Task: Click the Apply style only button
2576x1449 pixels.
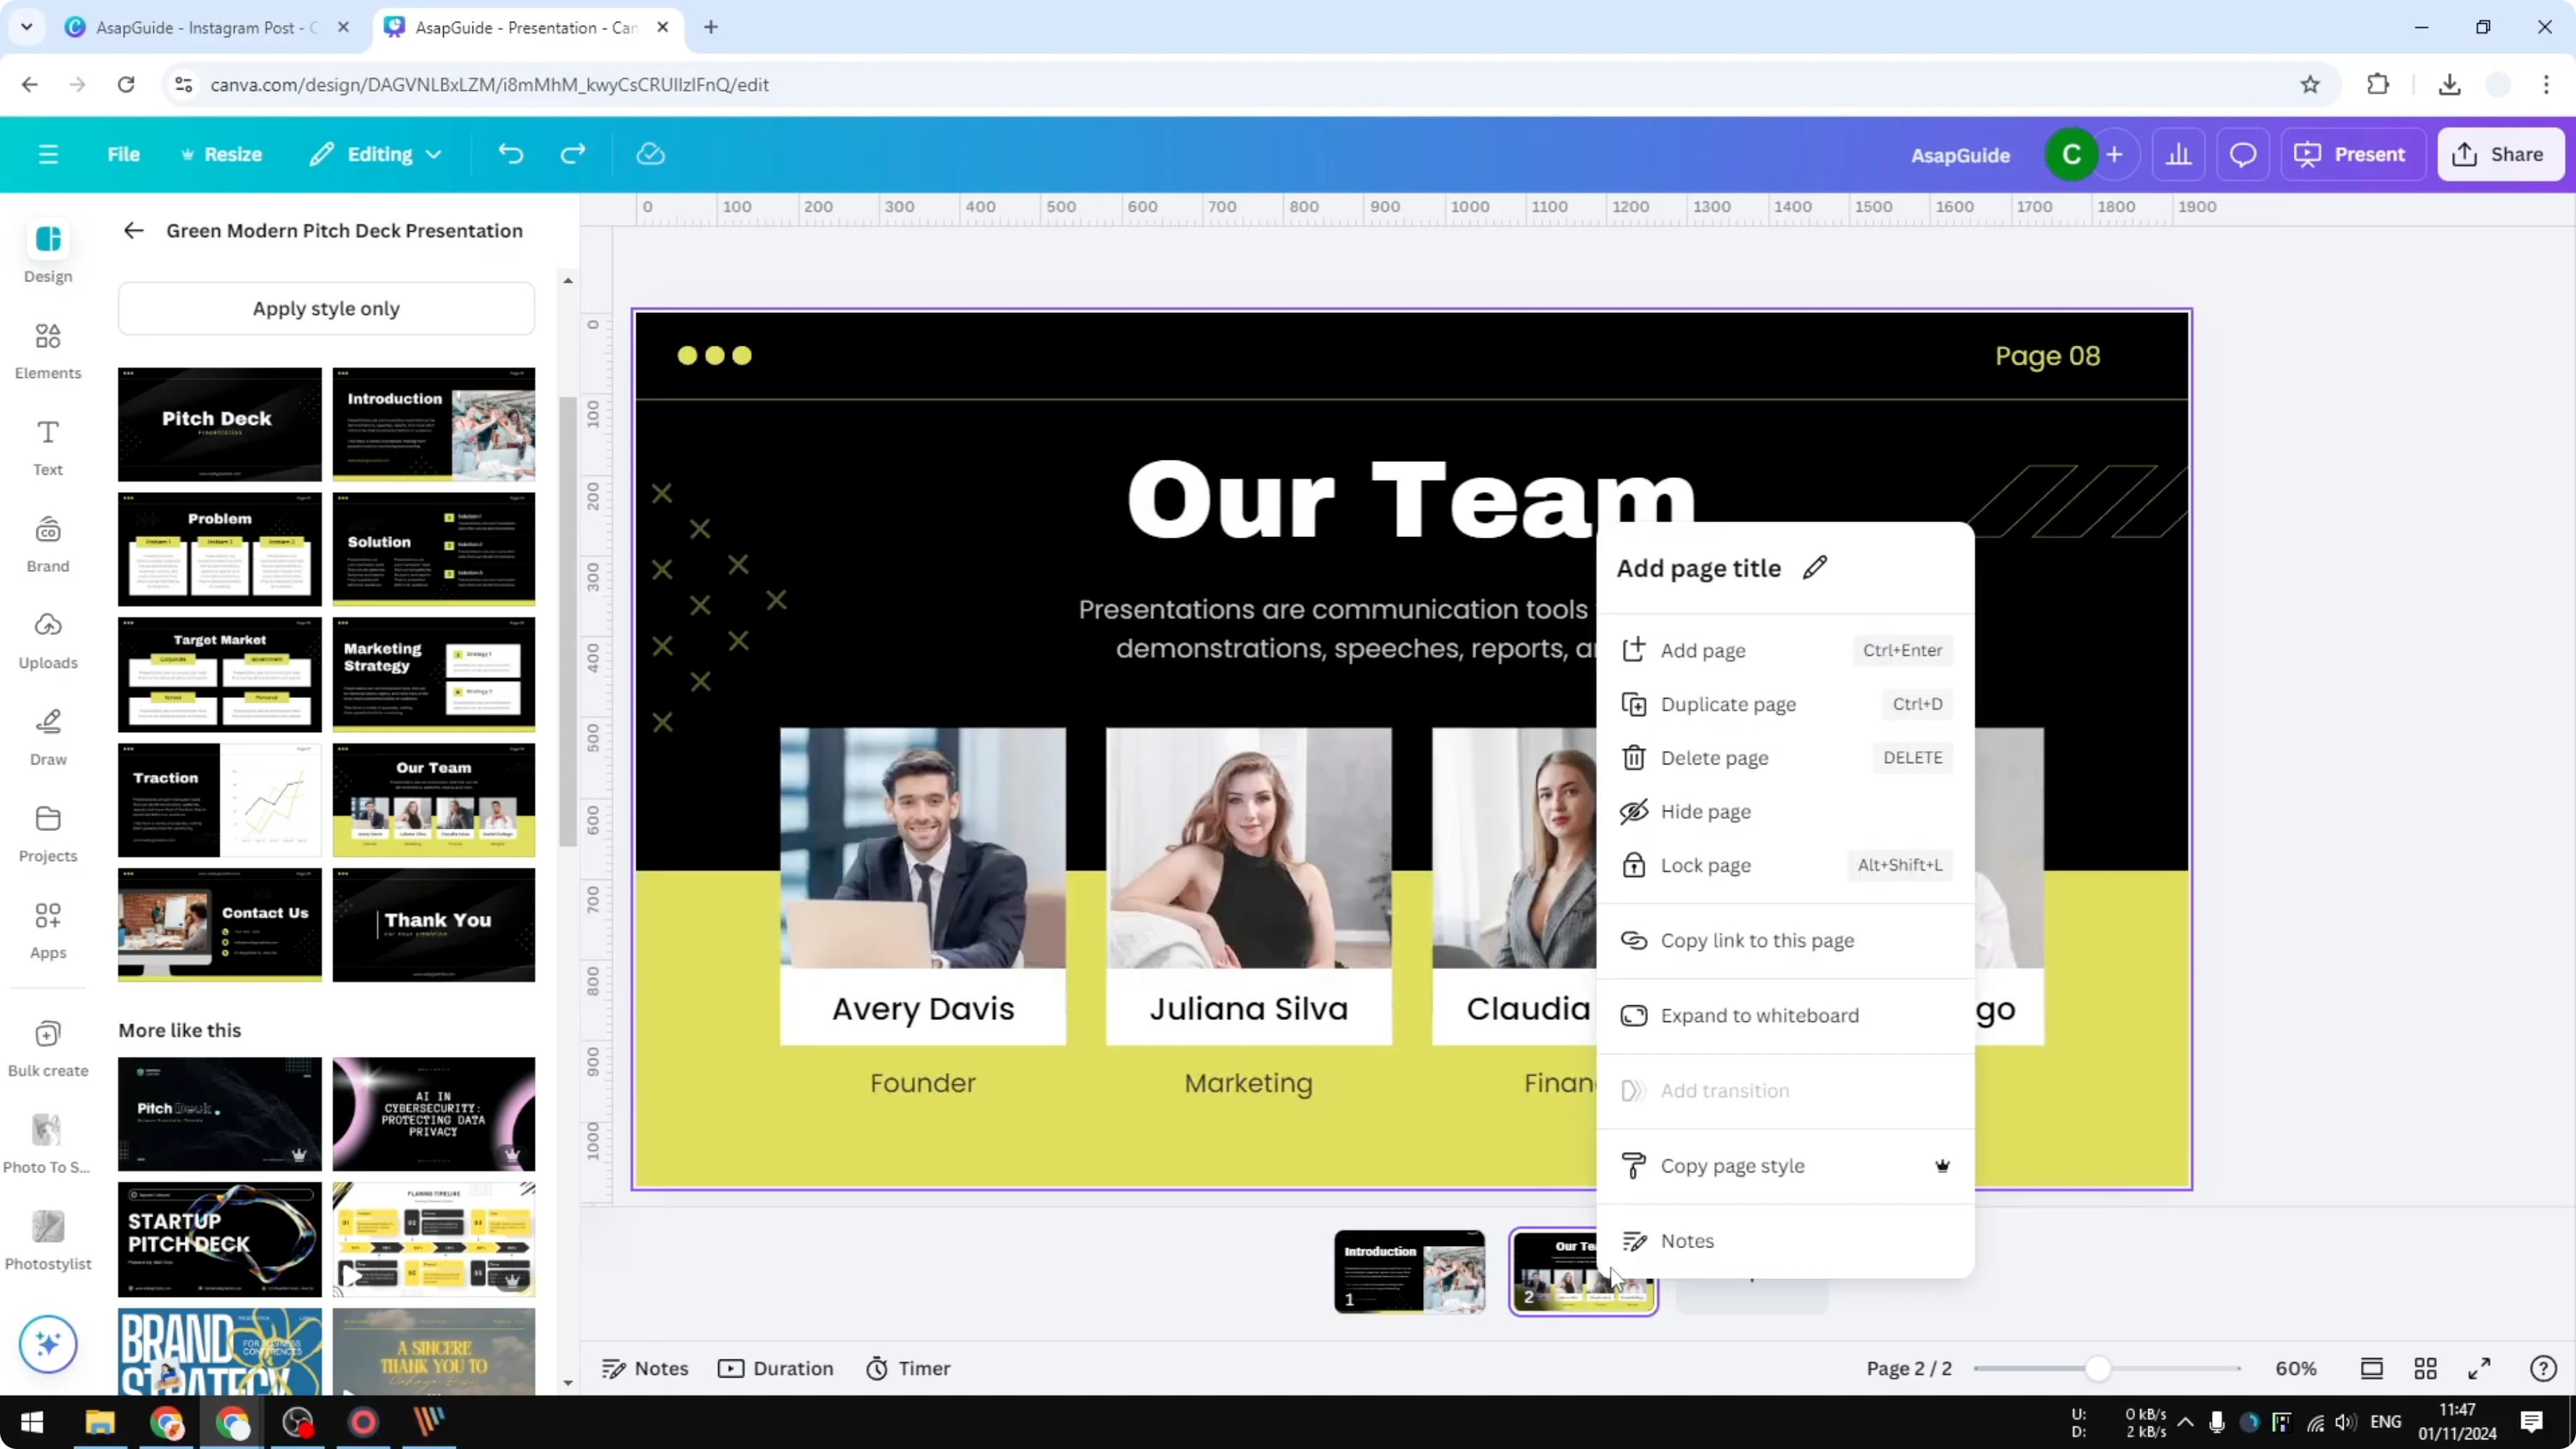Action: [326, 308]
